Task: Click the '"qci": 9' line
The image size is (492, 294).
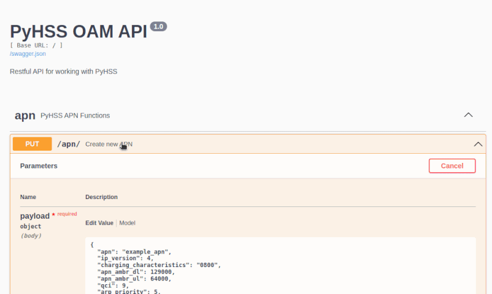Action: click(113, 285)
